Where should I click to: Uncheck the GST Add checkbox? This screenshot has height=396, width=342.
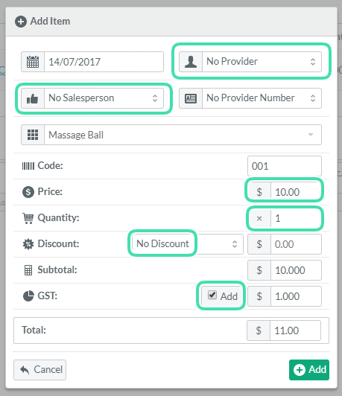[212, 295]
